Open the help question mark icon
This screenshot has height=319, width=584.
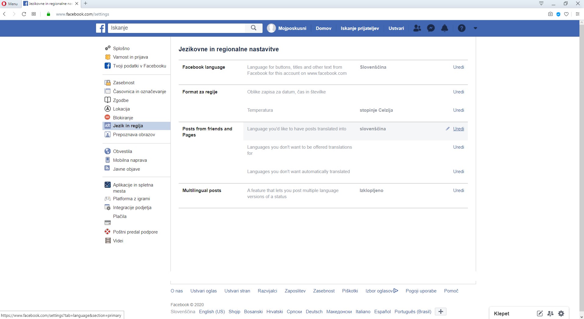click(x=461, y=28)
